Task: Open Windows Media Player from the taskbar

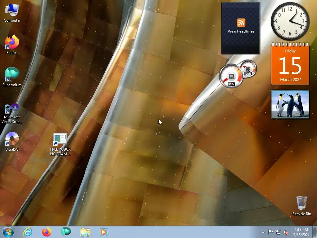Action: point(104,232)
